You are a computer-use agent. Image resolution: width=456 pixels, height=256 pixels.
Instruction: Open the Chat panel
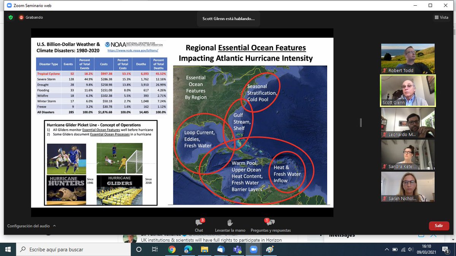[x=199, y=225]
